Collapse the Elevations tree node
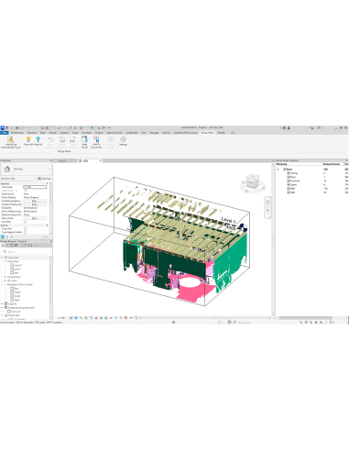 [5, 284]
